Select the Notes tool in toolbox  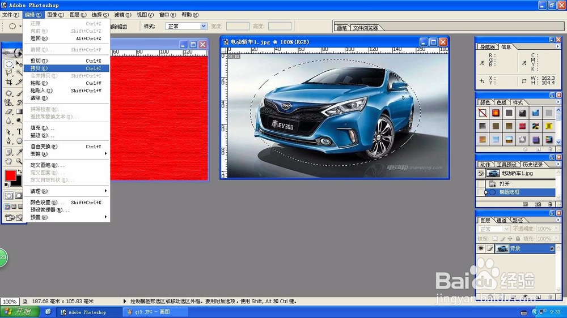click(x=9, y=152)
